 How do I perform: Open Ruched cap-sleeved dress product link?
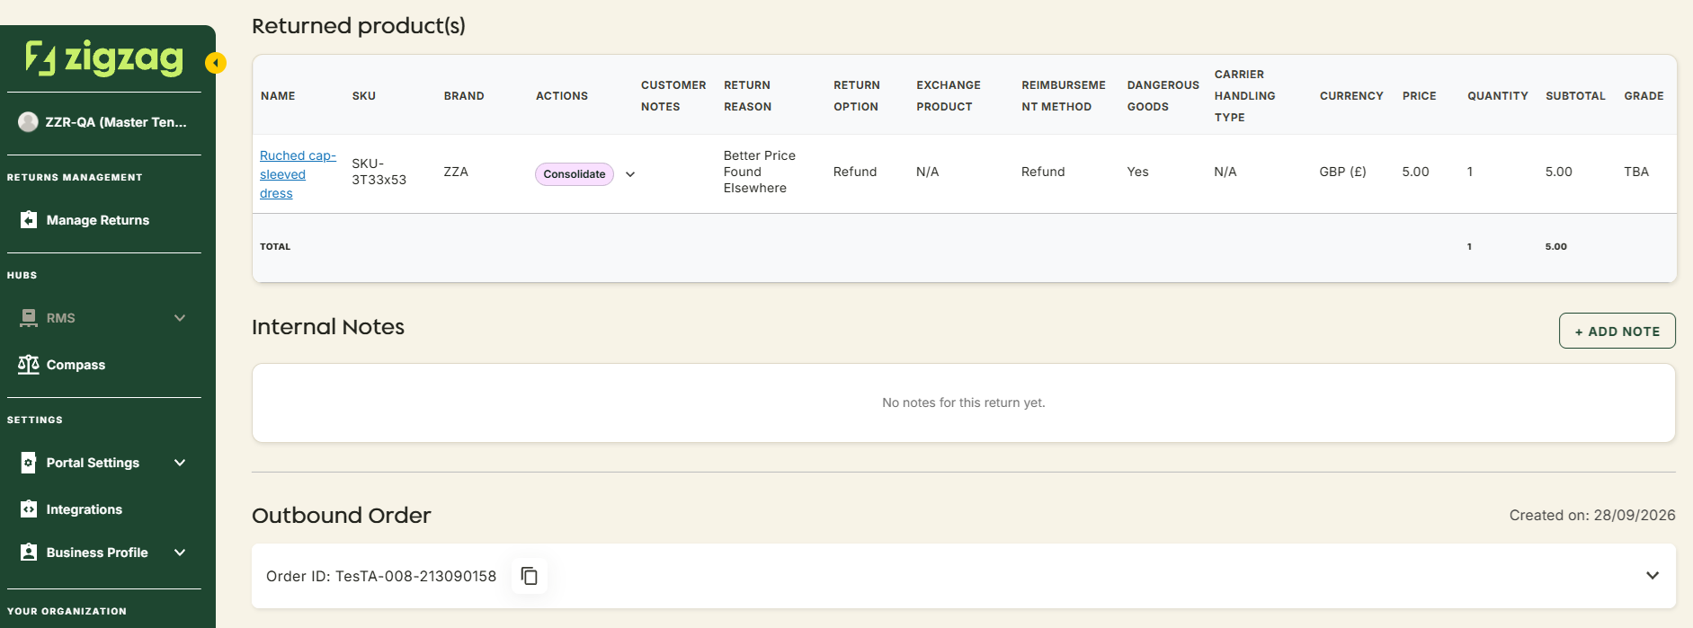tap(298, 174)
